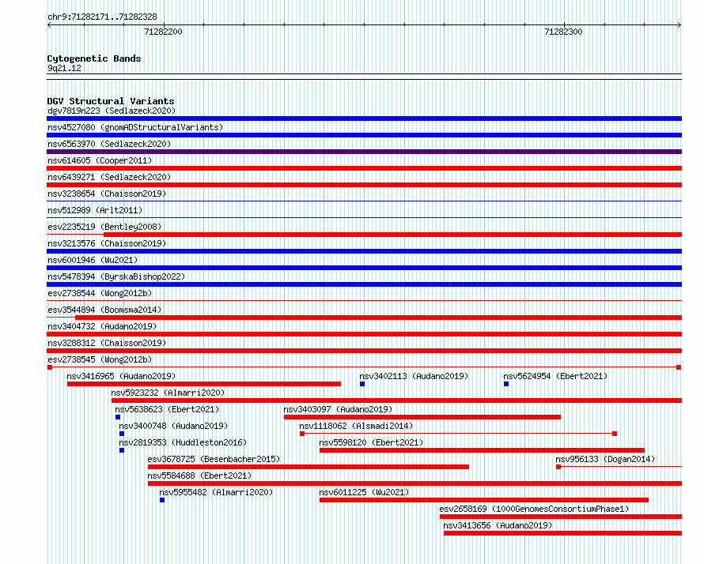Click esv2235219 (Bentley2008) label

coord(104,227)
